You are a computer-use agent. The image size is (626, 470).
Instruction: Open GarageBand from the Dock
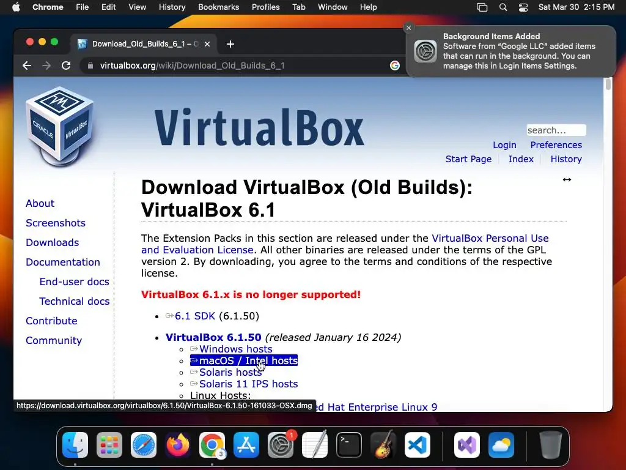coord(383,445)
